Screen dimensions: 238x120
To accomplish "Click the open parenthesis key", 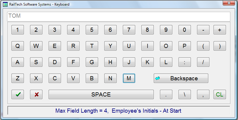I will click(x=203, y=46).
